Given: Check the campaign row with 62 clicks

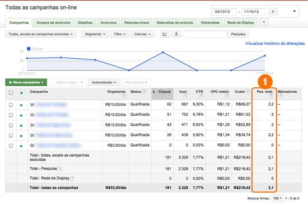Looking at the screenshot, I should click(11, 105).
